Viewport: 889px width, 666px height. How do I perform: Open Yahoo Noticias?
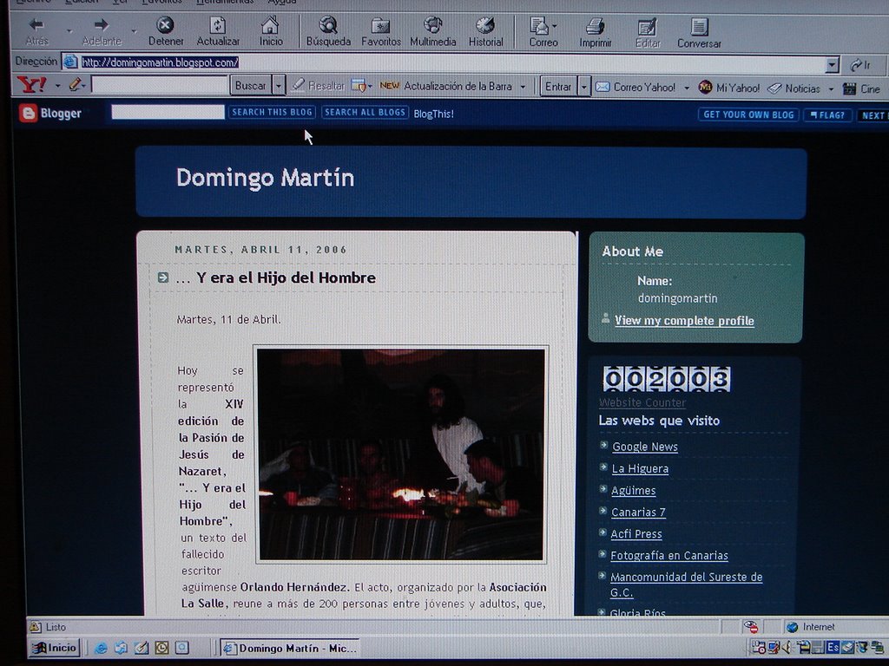coord(794,88)
